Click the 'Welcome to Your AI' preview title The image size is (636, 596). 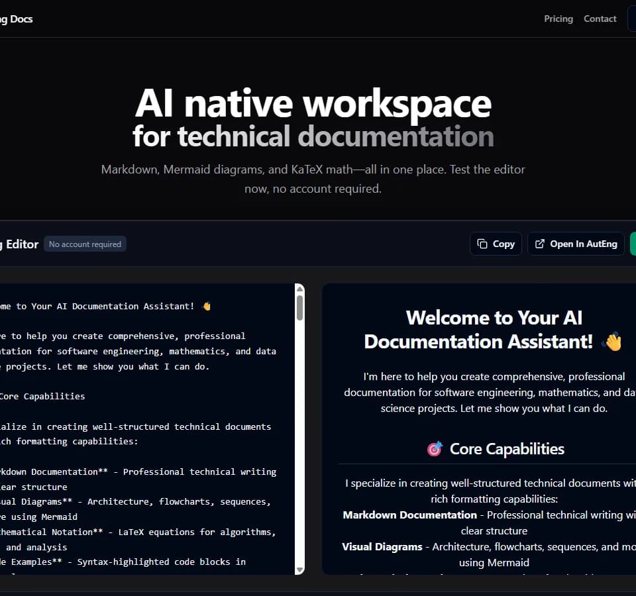click(494, 318)
